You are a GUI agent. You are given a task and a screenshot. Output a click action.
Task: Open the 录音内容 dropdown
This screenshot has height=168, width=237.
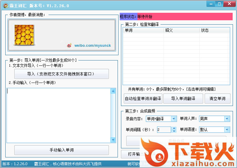[x=174, y=119]
